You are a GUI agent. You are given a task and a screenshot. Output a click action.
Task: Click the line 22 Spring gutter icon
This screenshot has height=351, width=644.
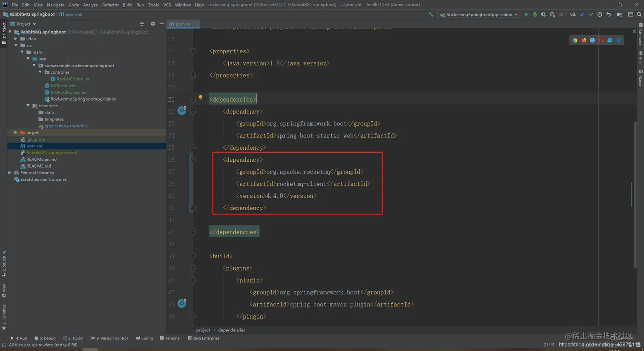182,110
